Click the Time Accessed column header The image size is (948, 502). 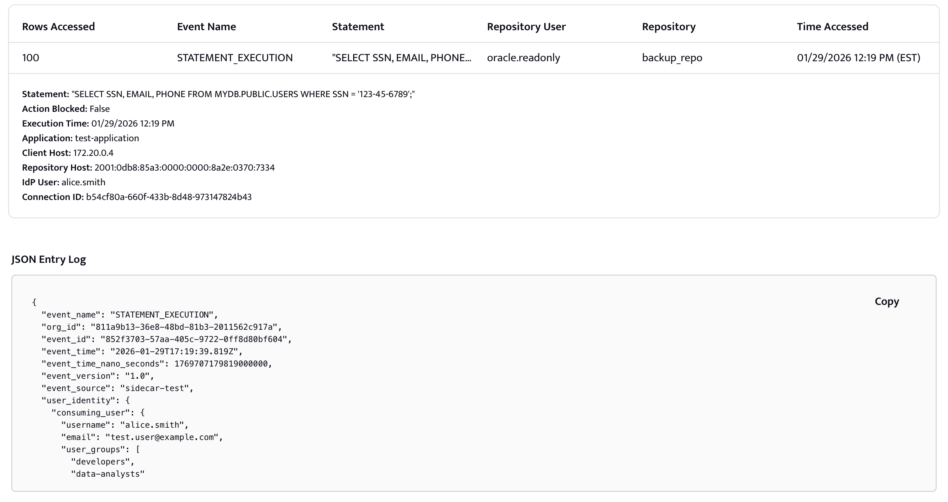point(832,27)
